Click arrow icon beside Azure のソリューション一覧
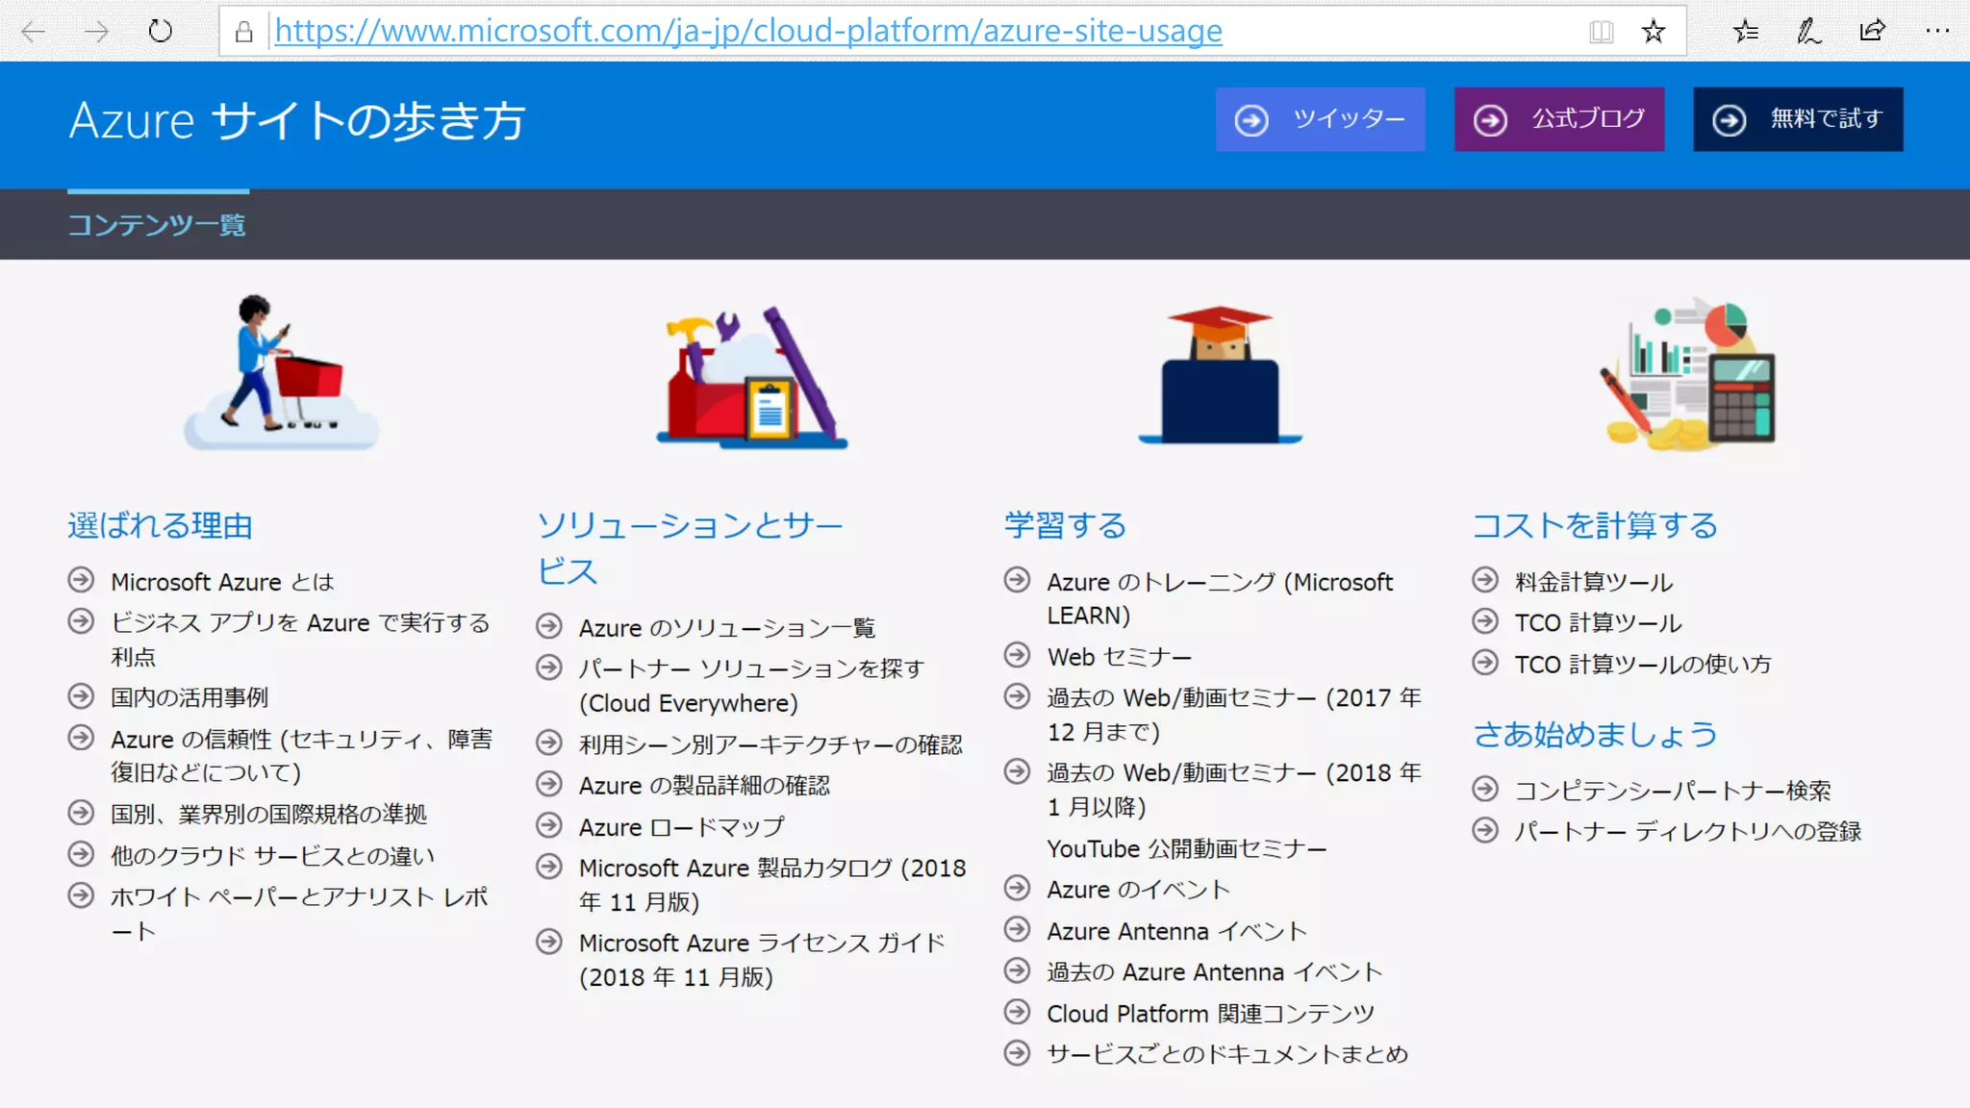 [x=549, y=626]
